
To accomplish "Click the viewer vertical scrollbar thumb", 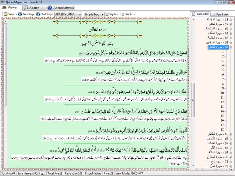I will tap(6, 64).
